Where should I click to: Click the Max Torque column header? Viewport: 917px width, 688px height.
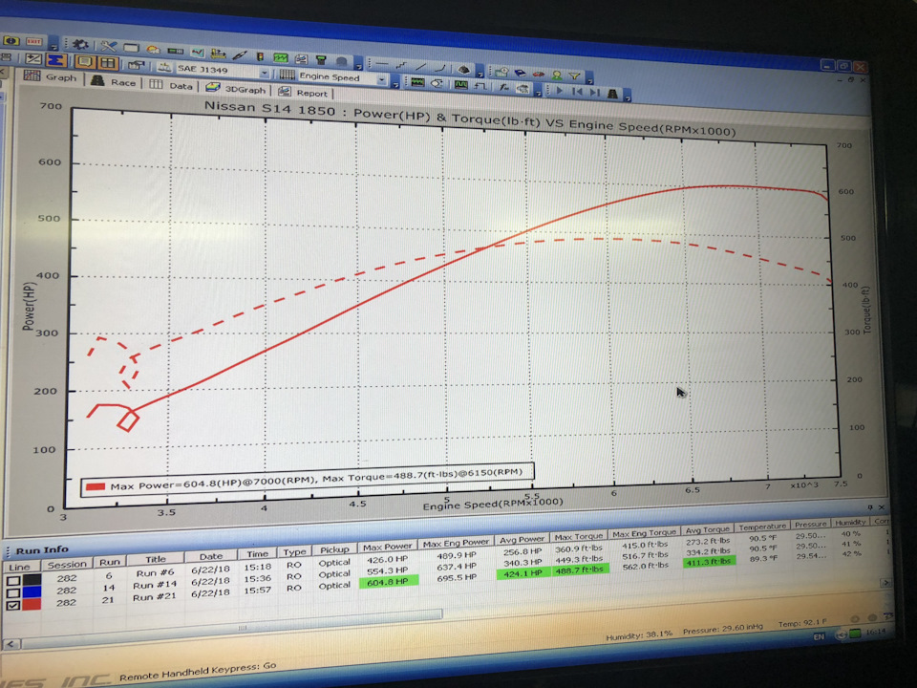579,536
